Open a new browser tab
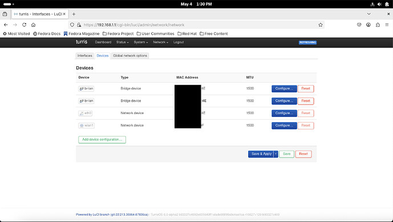 pyautogui.click(x=74, y=14)
